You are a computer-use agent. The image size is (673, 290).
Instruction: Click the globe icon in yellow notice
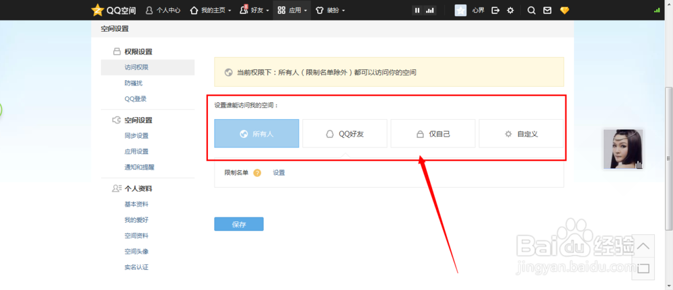pyautogui.click(x=228, y=73)
